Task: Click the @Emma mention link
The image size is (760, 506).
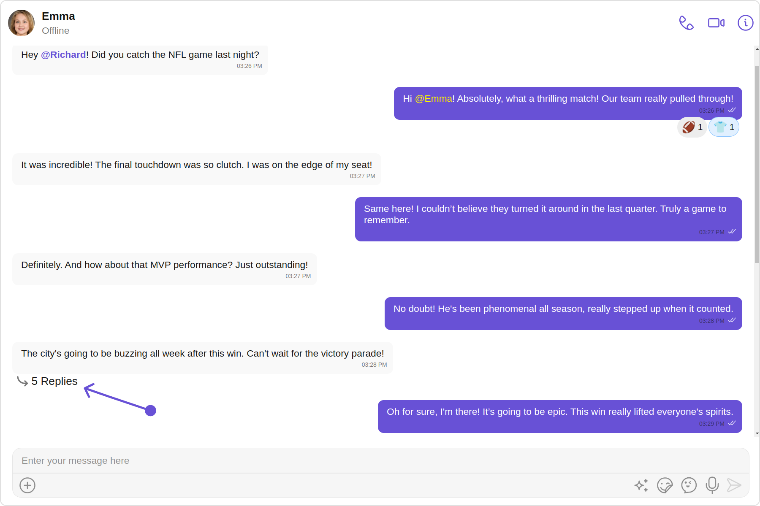Action: tap(434, 99)
